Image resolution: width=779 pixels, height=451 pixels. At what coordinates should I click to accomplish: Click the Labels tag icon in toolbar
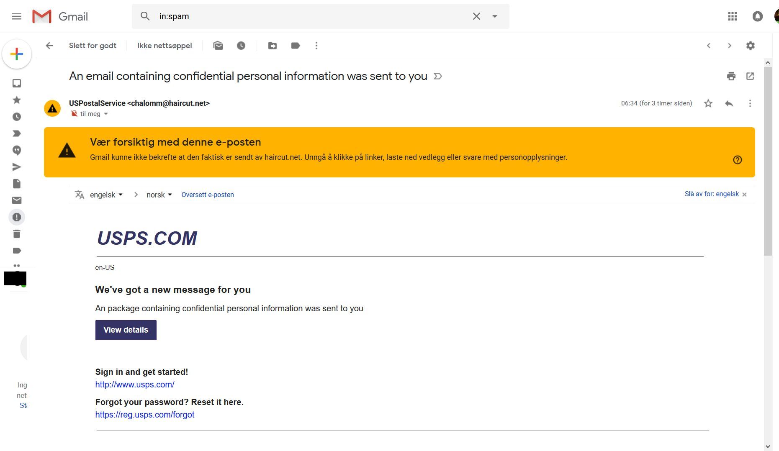pyautogui.click(x=296, y=46)
